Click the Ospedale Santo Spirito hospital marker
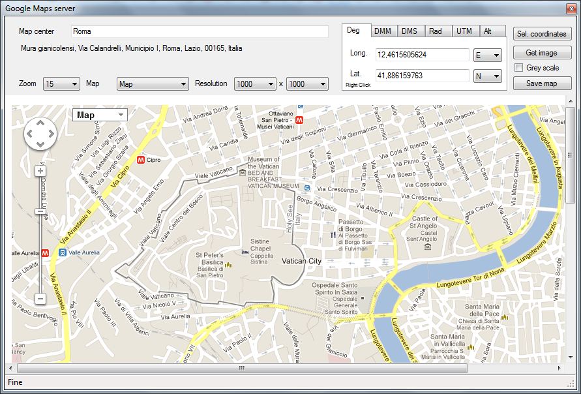The width and height of the screenshot is (581, 394). click(x=363, y=298)
